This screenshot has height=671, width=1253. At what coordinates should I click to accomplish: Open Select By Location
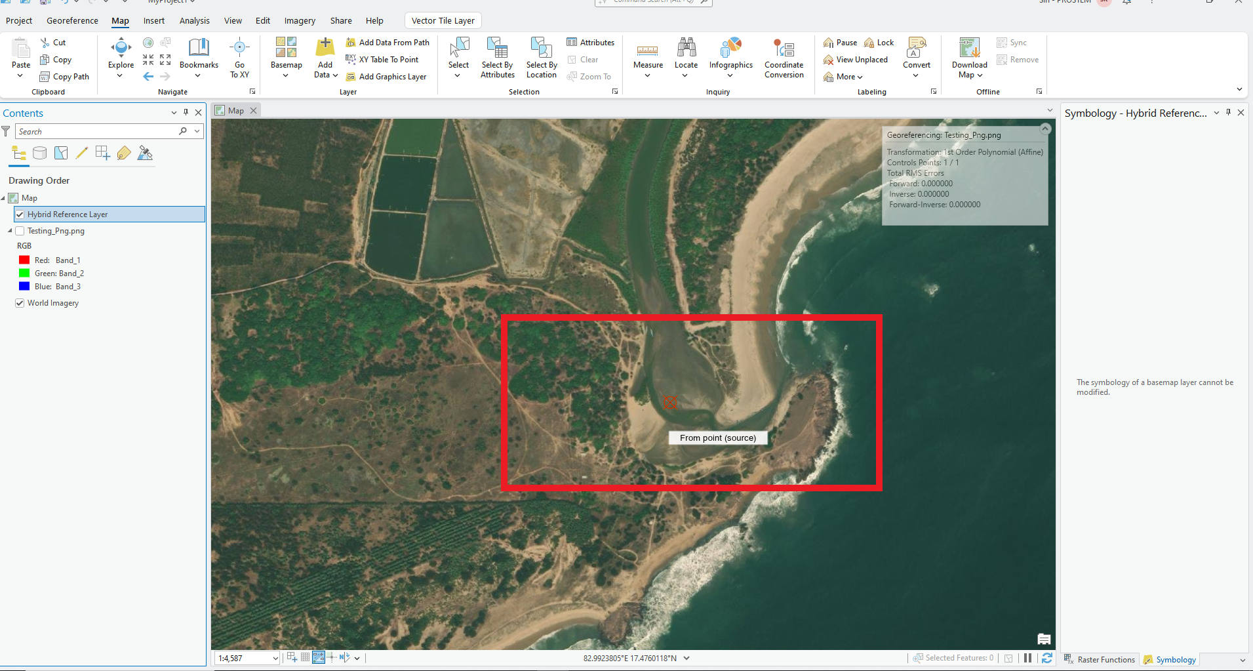click(x=542, y=57)
